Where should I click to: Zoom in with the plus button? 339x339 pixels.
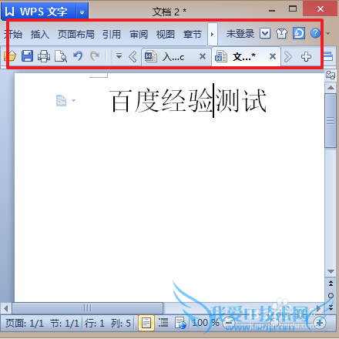(320, 323)
